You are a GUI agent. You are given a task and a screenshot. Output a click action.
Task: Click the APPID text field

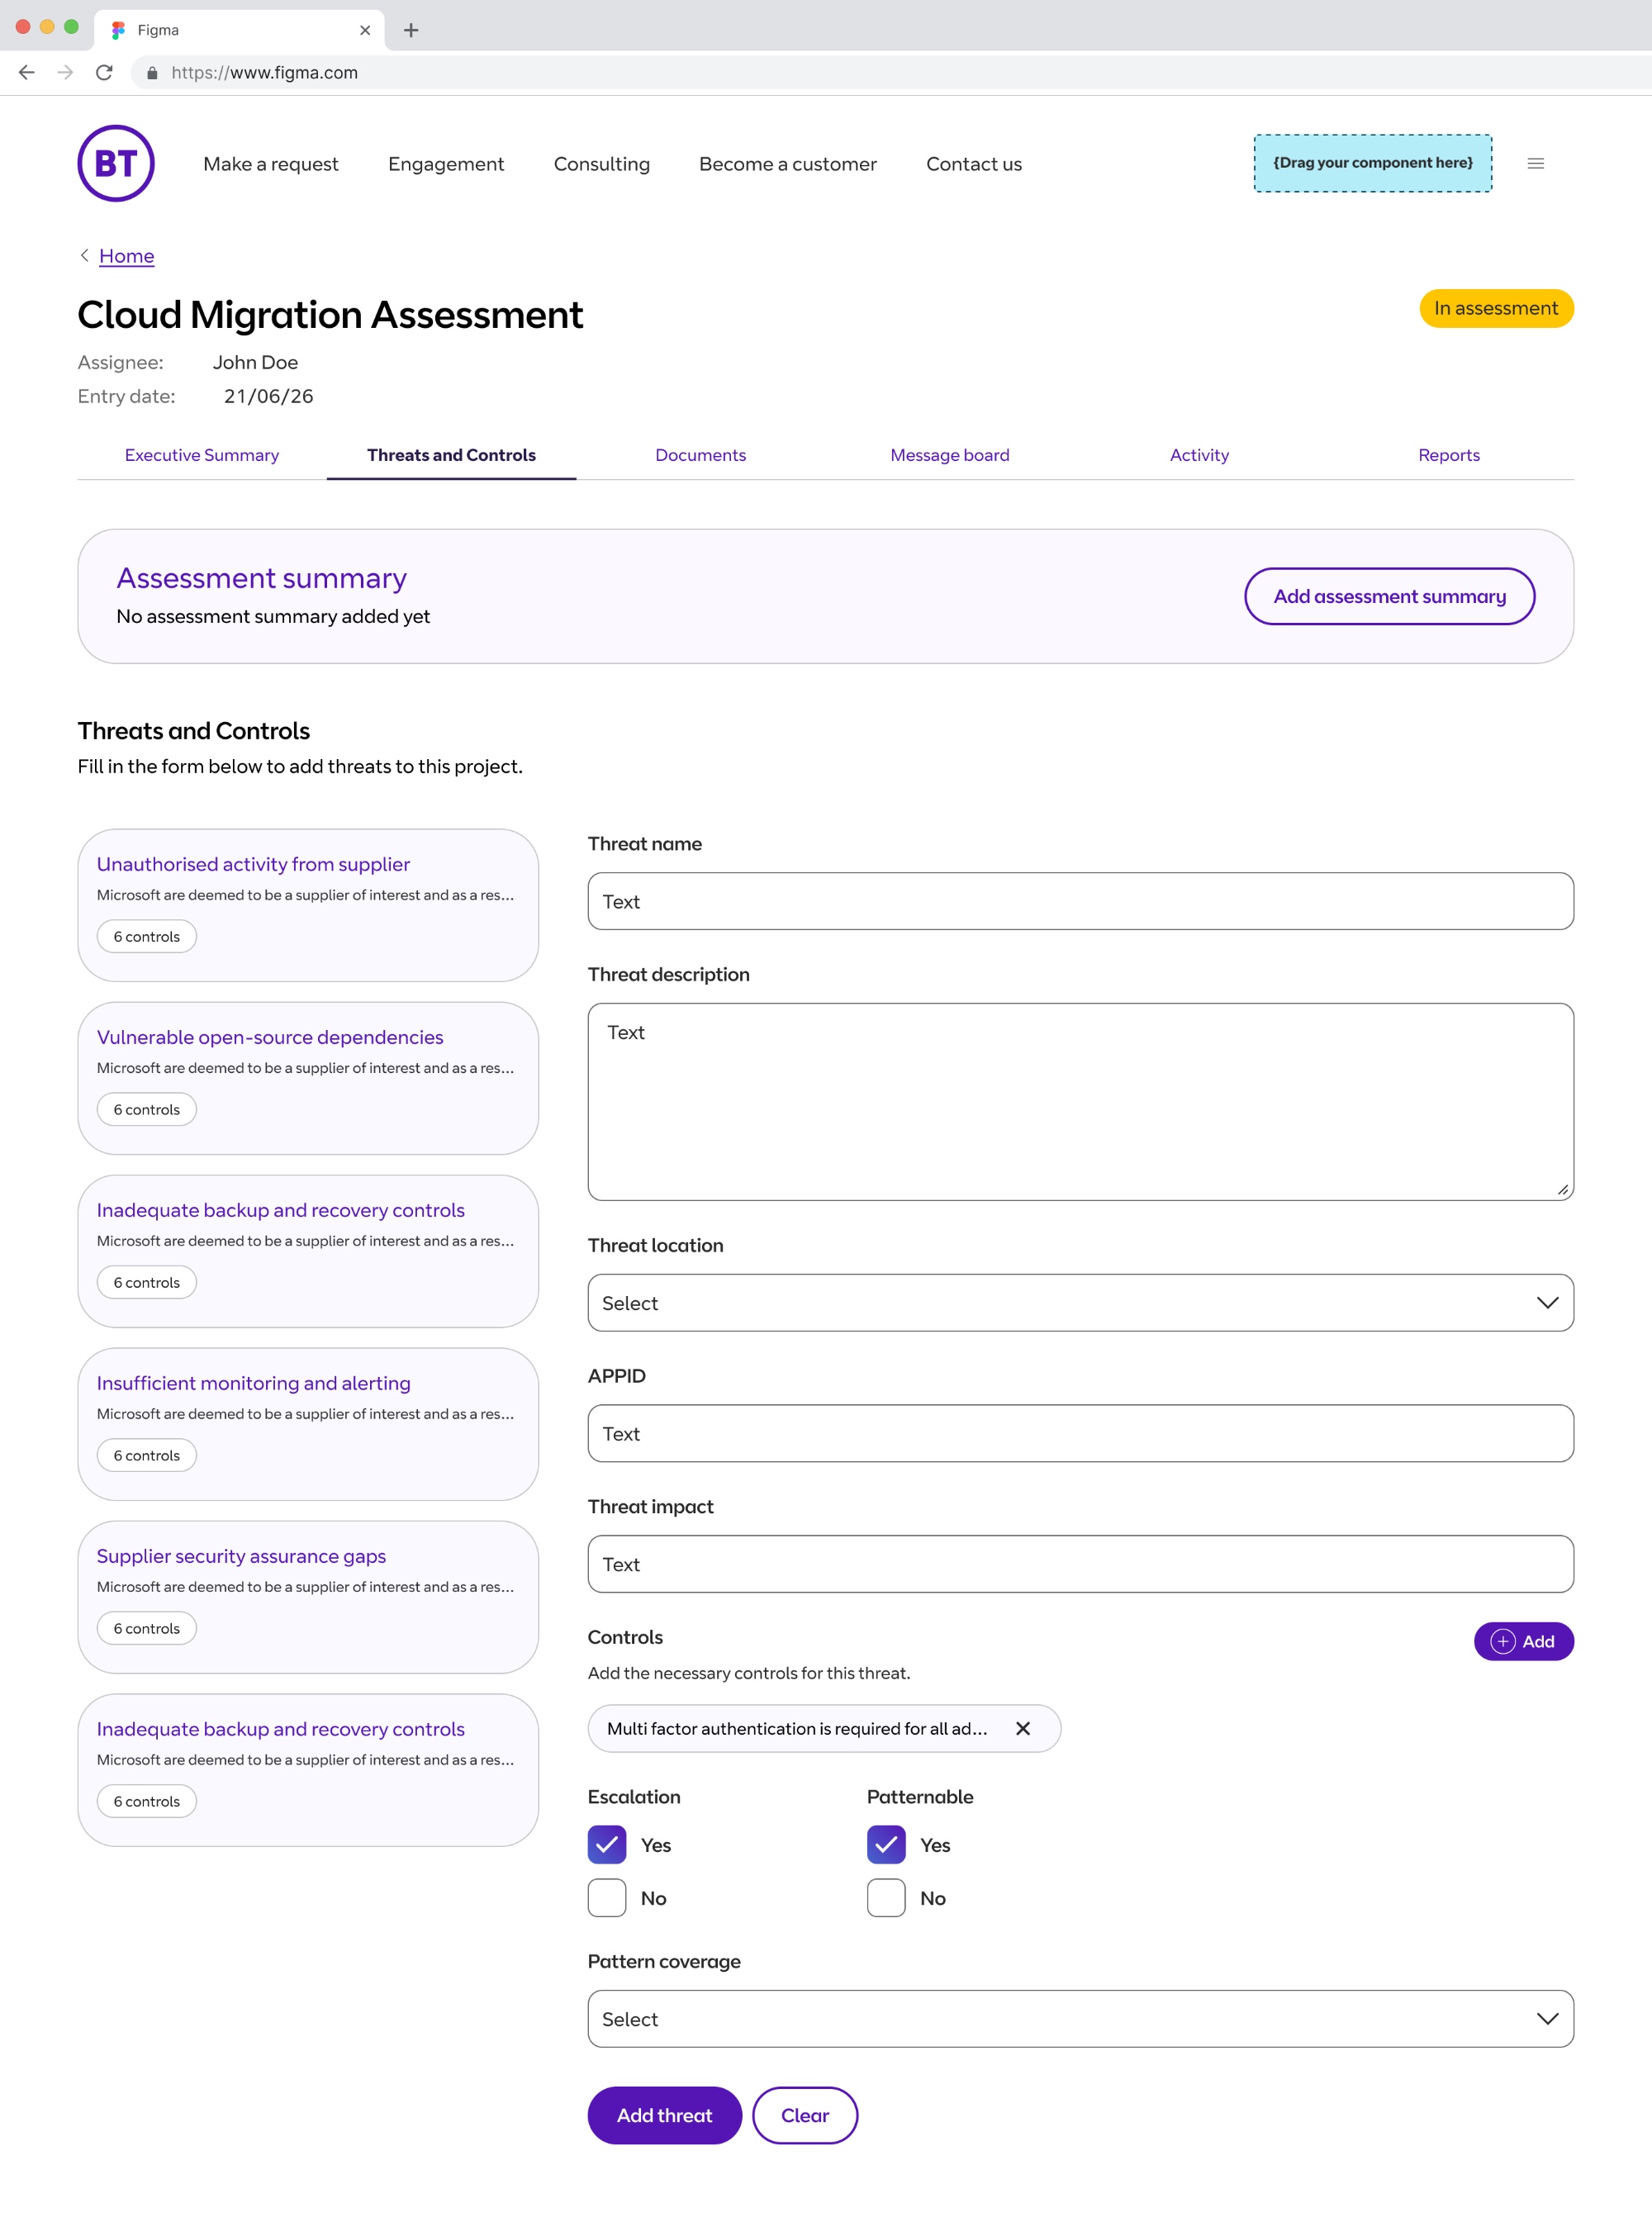coord(1080,1433)
